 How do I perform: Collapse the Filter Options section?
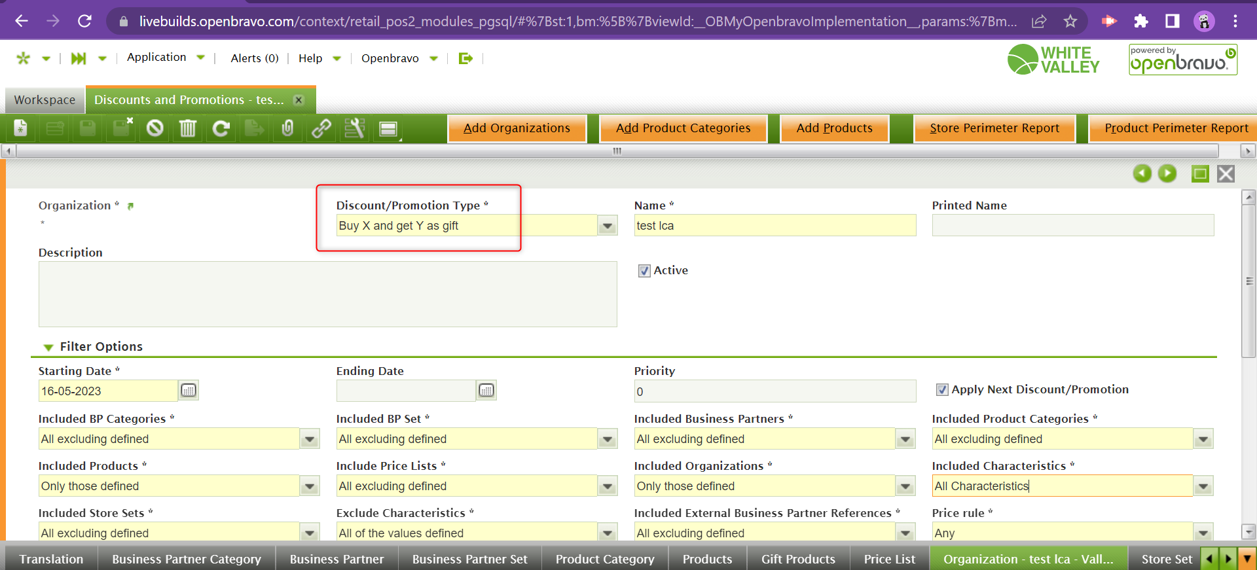[48, 347]
